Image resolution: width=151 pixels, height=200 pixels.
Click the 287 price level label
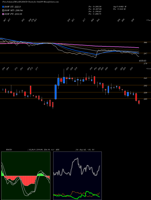point(145,54)
